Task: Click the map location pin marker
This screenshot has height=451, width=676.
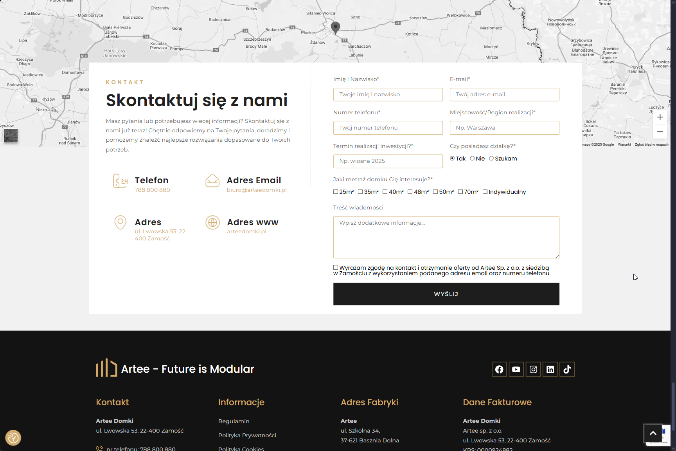Action: coord(335,27)
